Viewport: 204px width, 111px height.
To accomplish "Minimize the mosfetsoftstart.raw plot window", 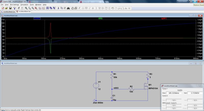I will 191,16.
